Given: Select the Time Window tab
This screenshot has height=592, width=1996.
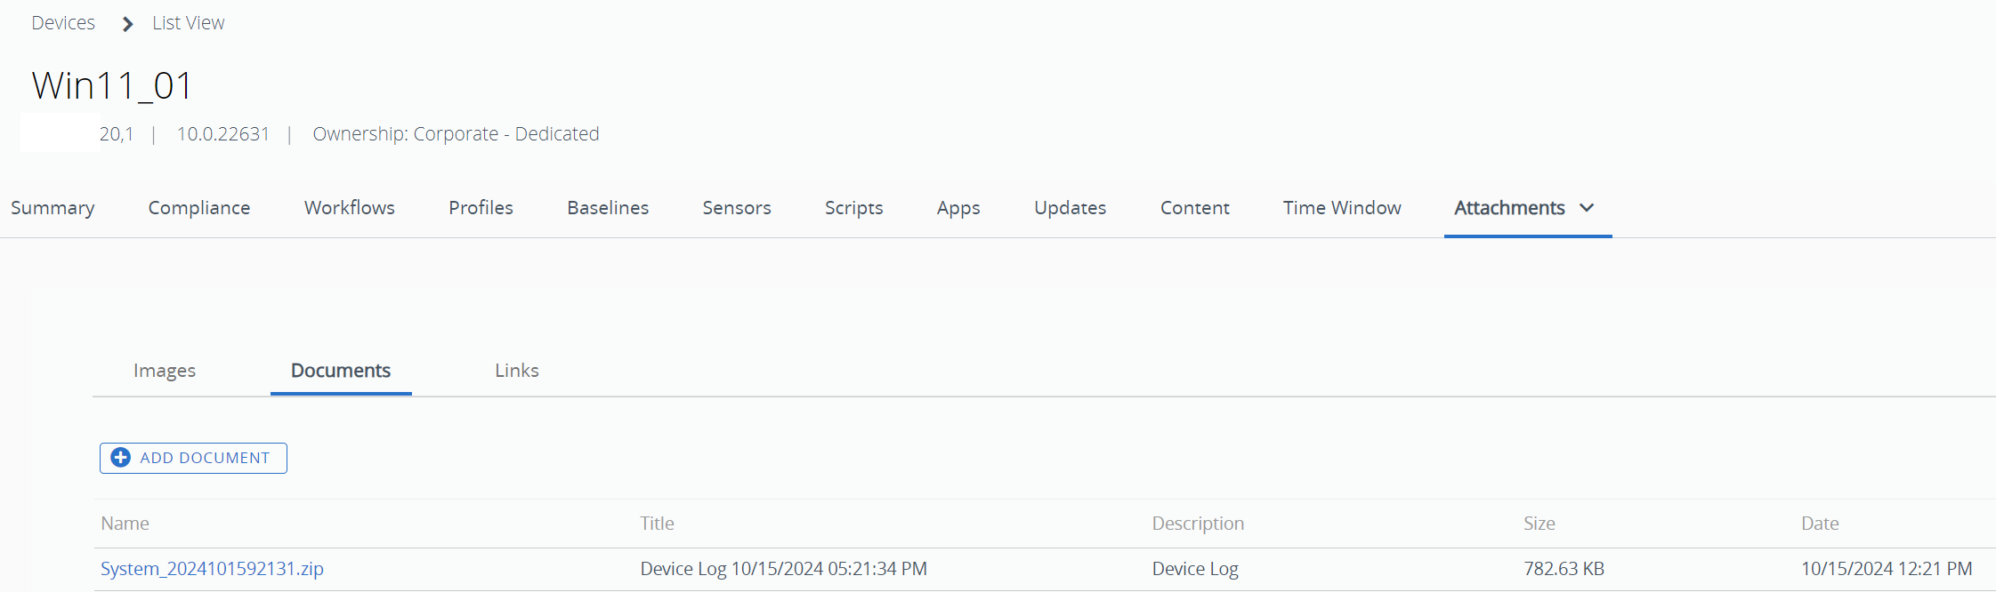Looking at the screenshot, I should pyautogui.click(x=1342, y=208).
